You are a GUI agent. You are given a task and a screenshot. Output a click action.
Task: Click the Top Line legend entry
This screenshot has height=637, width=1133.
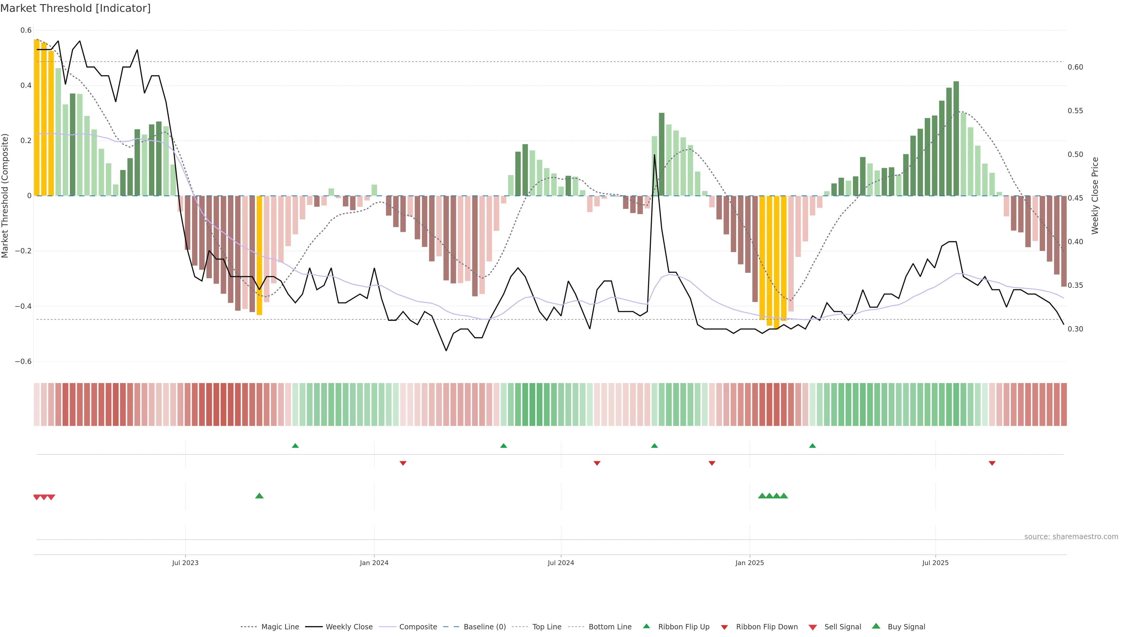[x=547, y=627]
